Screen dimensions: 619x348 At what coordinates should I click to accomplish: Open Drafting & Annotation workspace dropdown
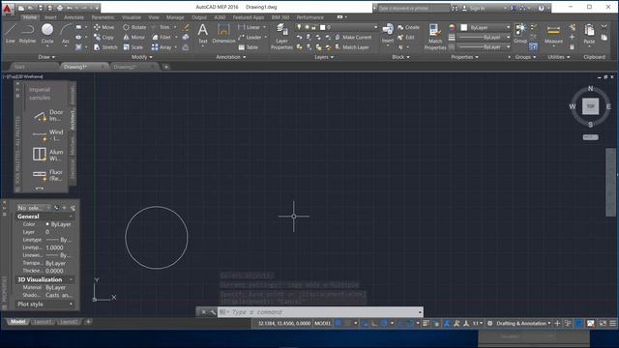(x=523, y=323)
